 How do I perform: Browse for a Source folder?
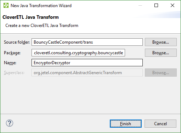coord(161,42)
